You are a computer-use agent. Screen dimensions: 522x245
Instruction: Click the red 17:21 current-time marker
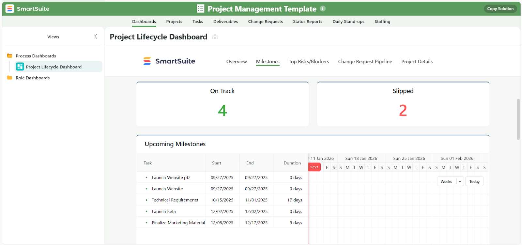(315, 167)
